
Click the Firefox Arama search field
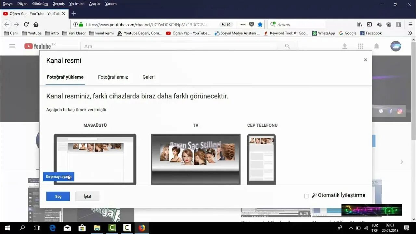click(x=296, y=24)
